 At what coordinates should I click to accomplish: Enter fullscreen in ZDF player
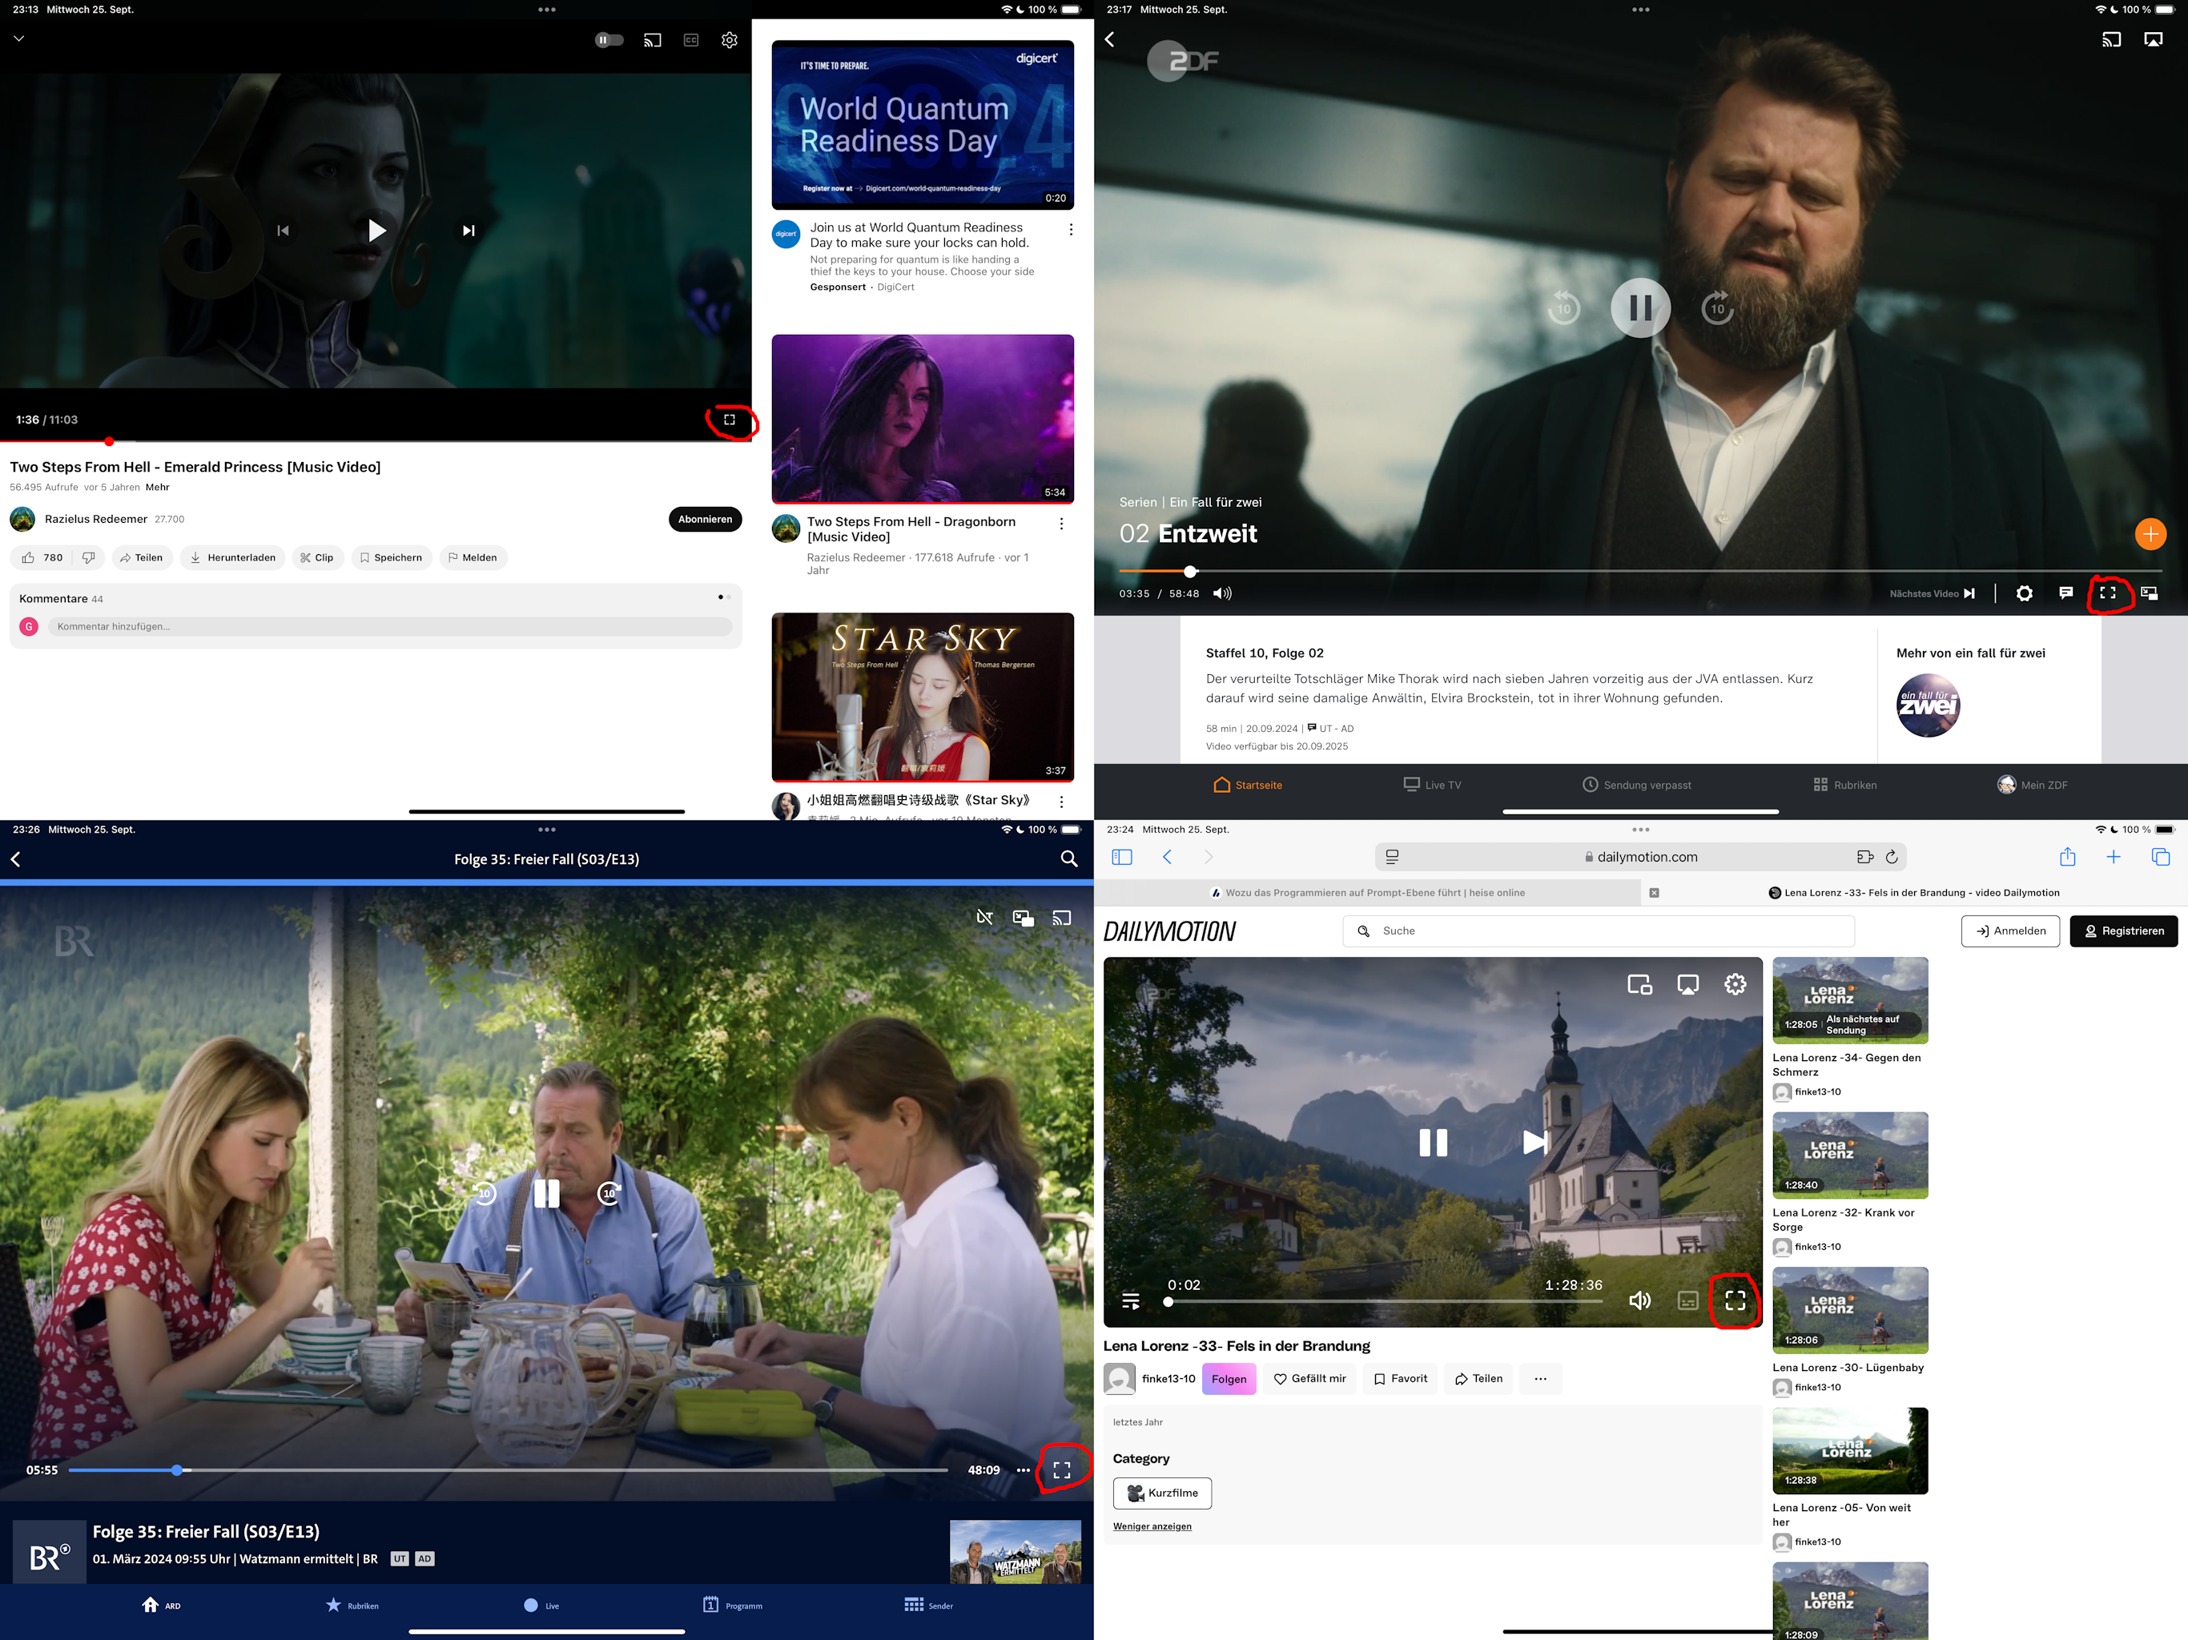point(2108,593)
